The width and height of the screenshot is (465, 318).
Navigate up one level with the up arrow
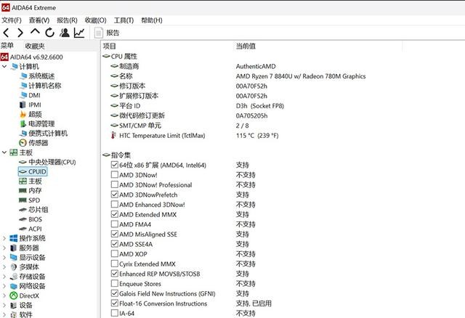35,32
